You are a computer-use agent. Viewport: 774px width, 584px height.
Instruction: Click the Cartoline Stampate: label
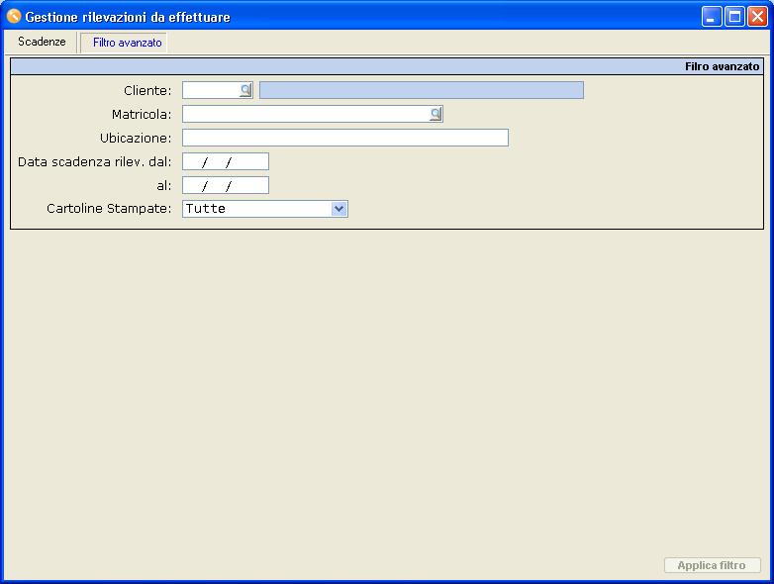(109, 208)
